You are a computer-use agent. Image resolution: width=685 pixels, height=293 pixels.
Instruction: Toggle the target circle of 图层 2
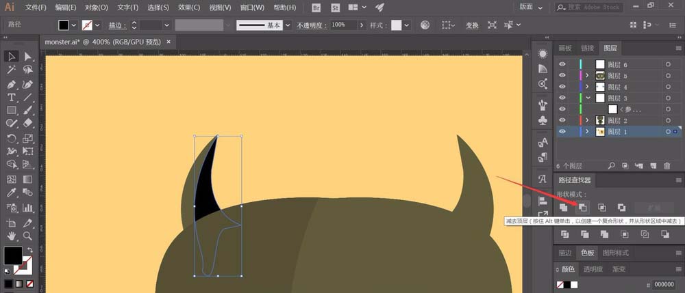pyautogui.click(x=668, y=120)
